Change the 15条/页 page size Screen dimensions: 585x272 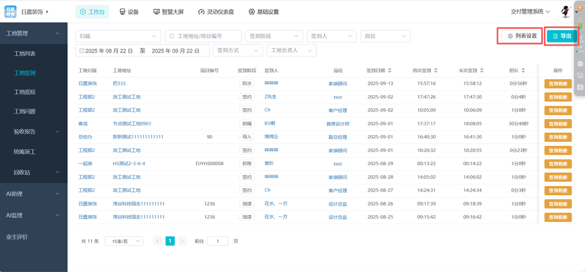click(124, 241)
